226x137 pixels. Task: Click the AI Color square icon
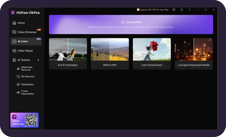point(14,41)
